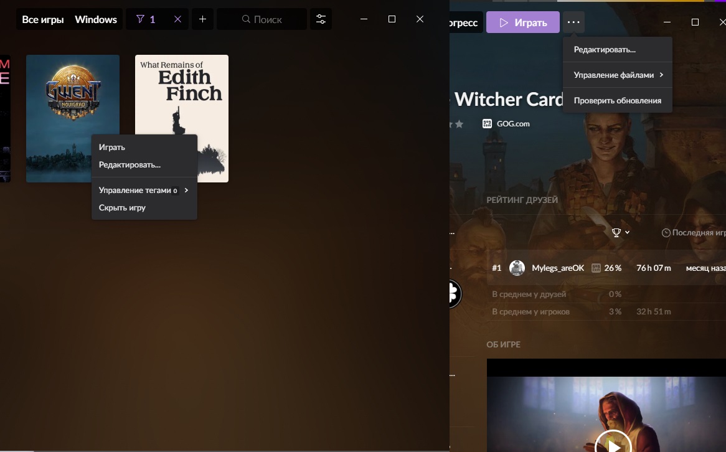The image size is (726, 452).
Task: Maximize the game details window
Action: (x=695, y=22)
